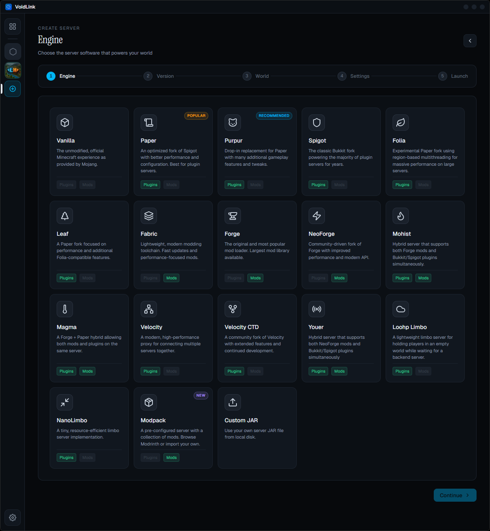Click the create server plus icon
The image size is (490, 531).
(x=13, y=89)
